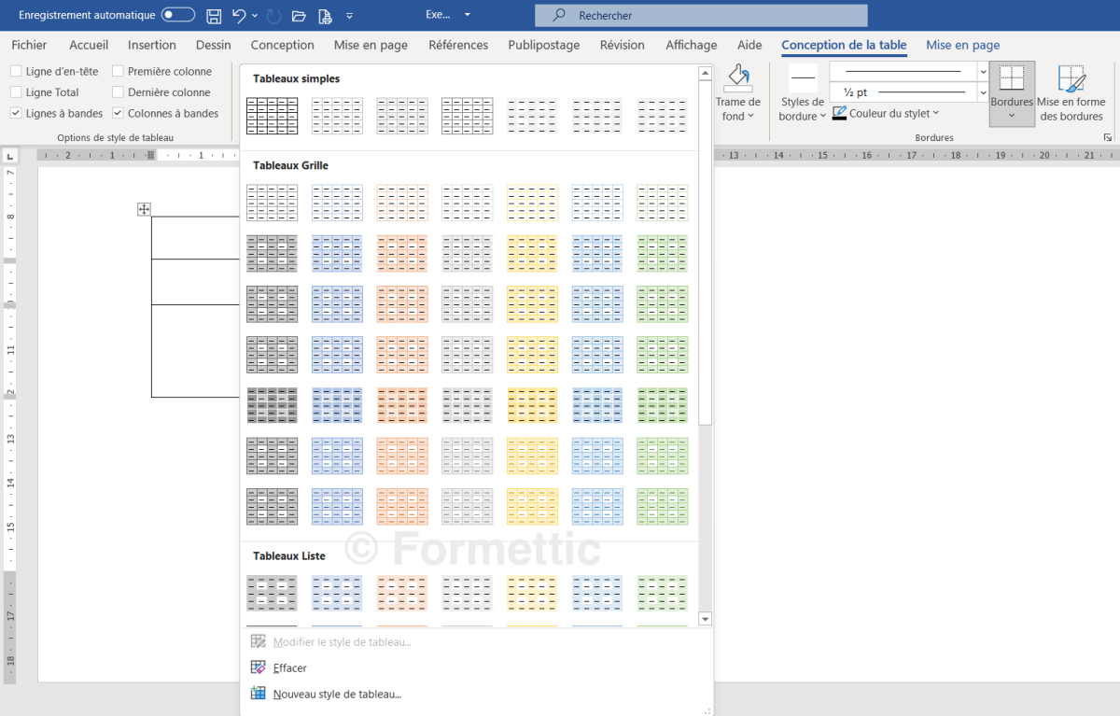Click the Effacer style icon
The height and width of the screenshot is (716, 1120).
pos(259,667)
